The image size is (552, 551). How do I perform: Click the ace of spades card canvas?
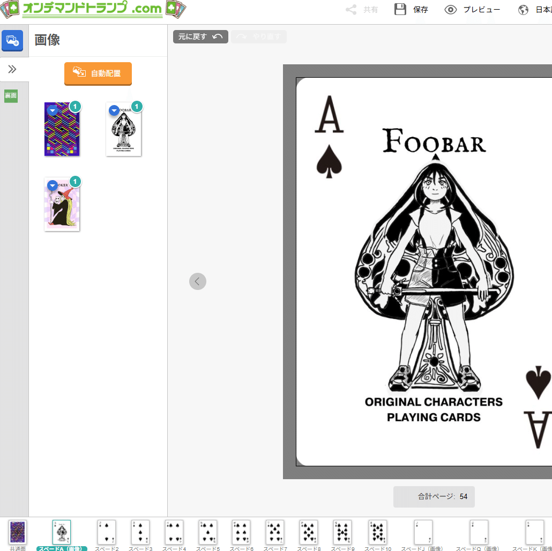pyautogui.click(x=424, y=271)
